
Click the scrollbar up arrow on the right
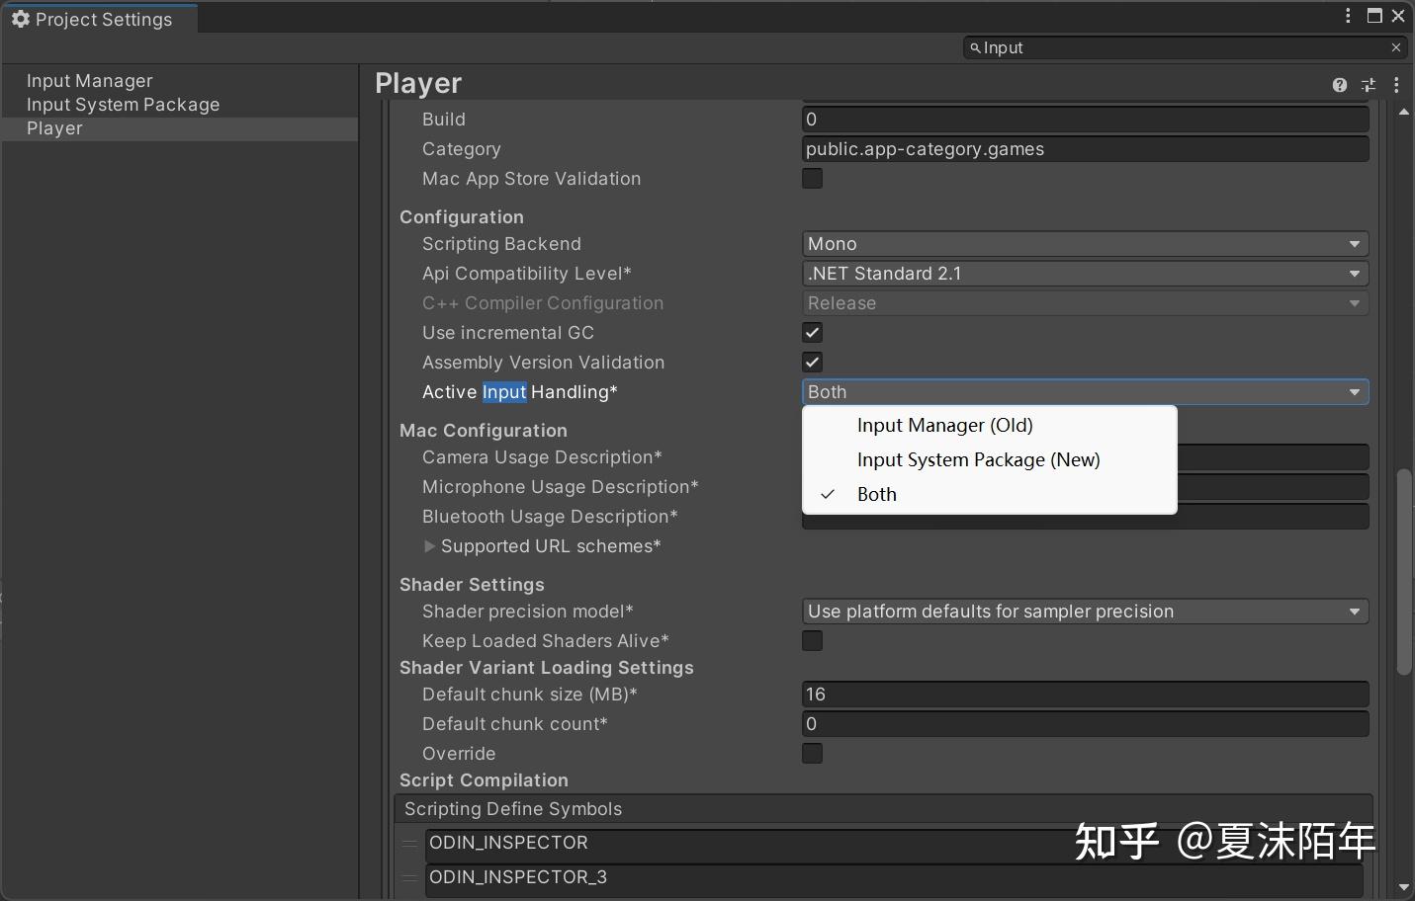point(1403,113)
